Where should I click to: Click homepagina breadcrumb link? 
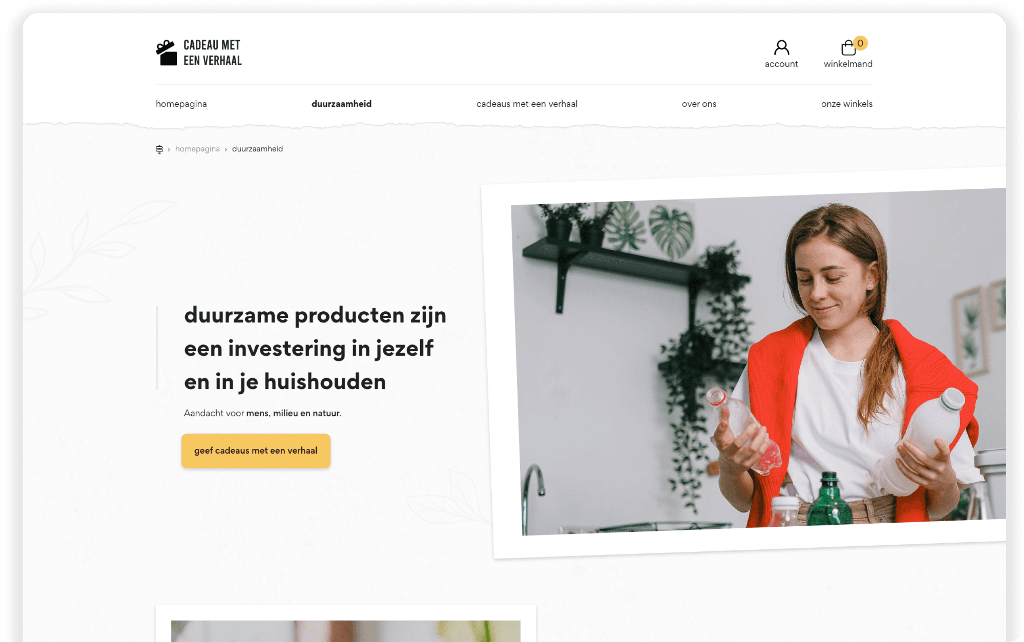[x=197, y=149]
